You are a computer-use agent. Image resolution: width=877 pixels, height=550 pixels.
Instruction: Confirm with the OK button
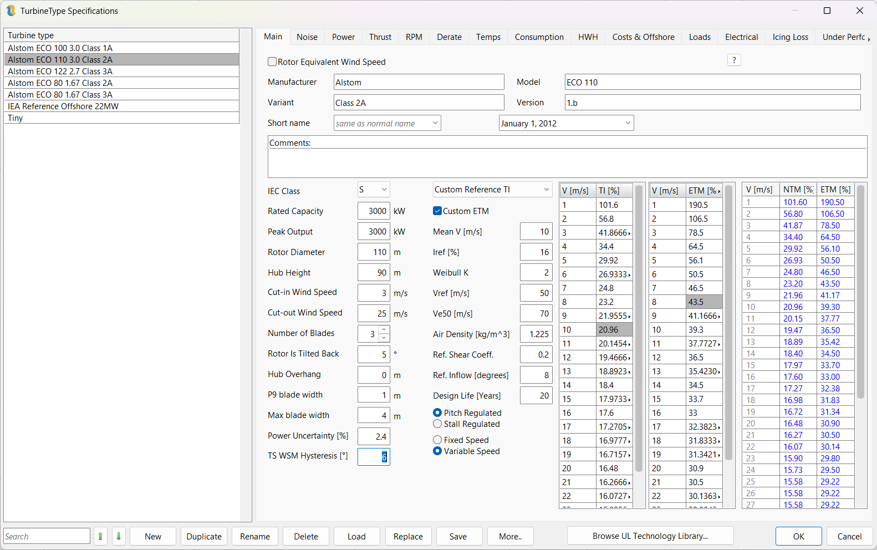799,536
